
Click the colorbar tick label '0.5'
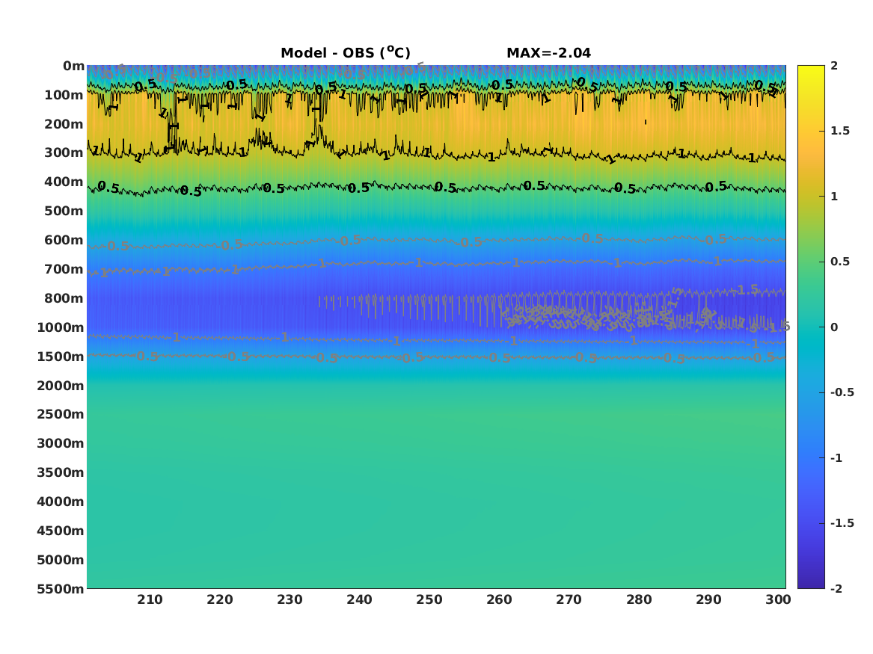pyautogui.click(x=840, y=262)
